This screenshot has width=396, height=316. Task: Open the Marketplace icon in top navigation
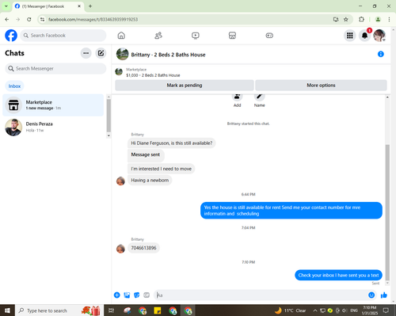[x=232, y=36]
